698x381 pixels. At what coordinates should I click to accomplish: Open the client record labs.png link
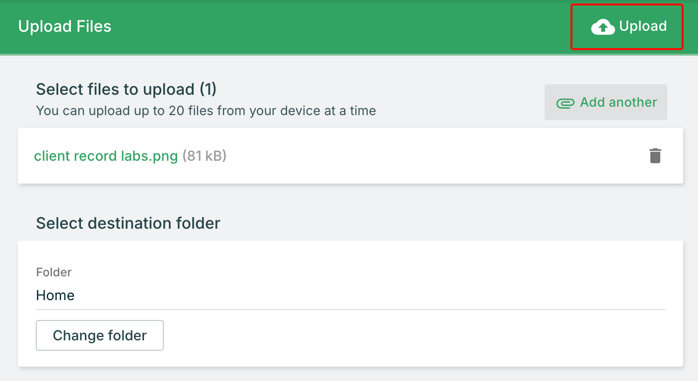click(x=106, y=156)
